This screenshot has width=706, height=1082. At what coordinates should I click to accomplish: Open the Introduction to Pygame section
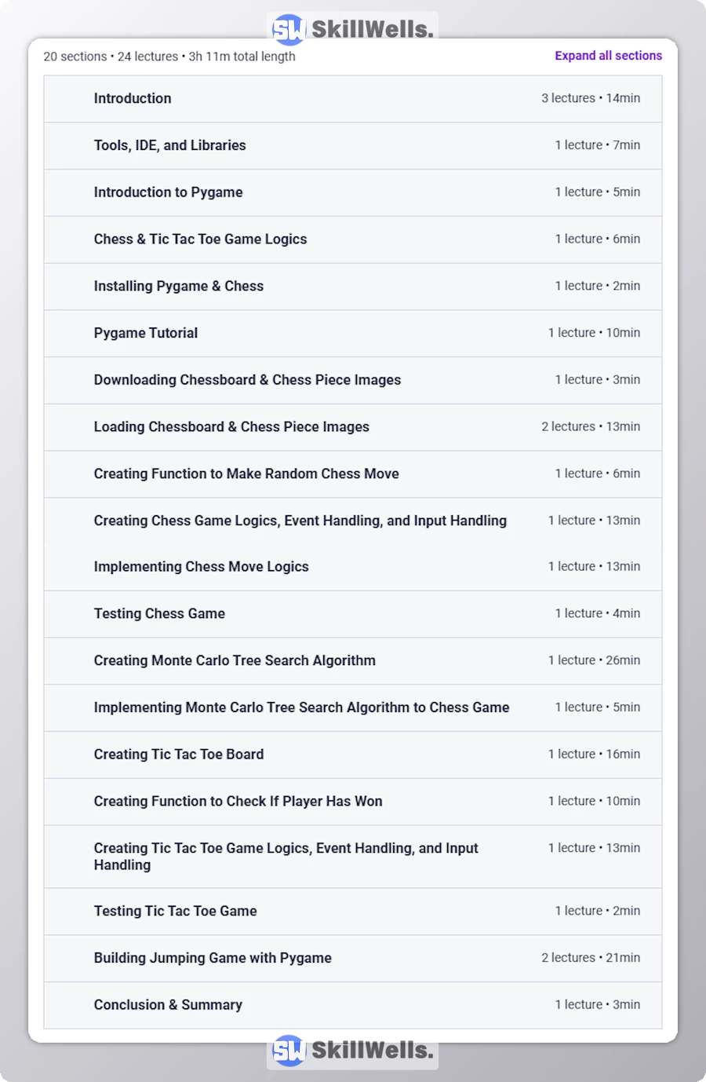pyautogui.click(x=168, y=192)
